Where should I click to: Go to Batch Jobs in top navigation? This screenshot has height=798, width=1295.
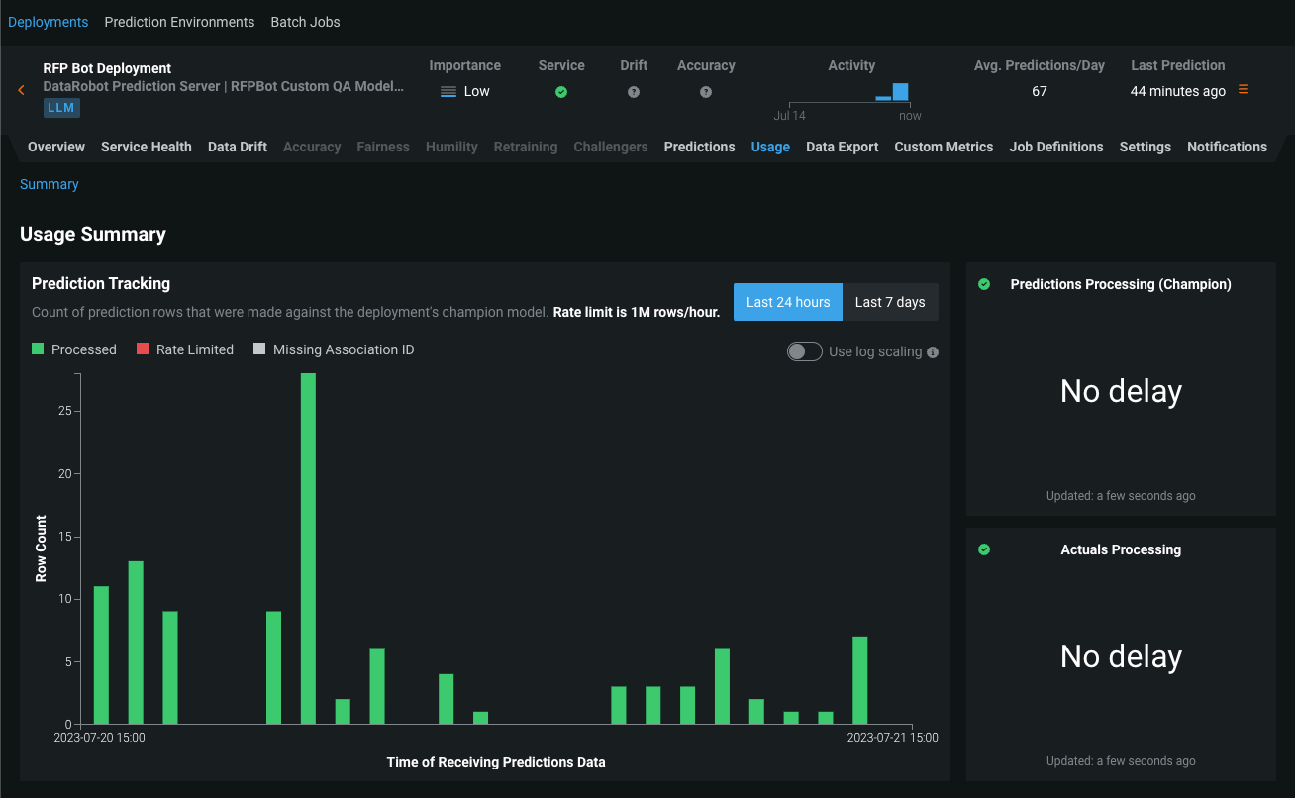[305, 22]
